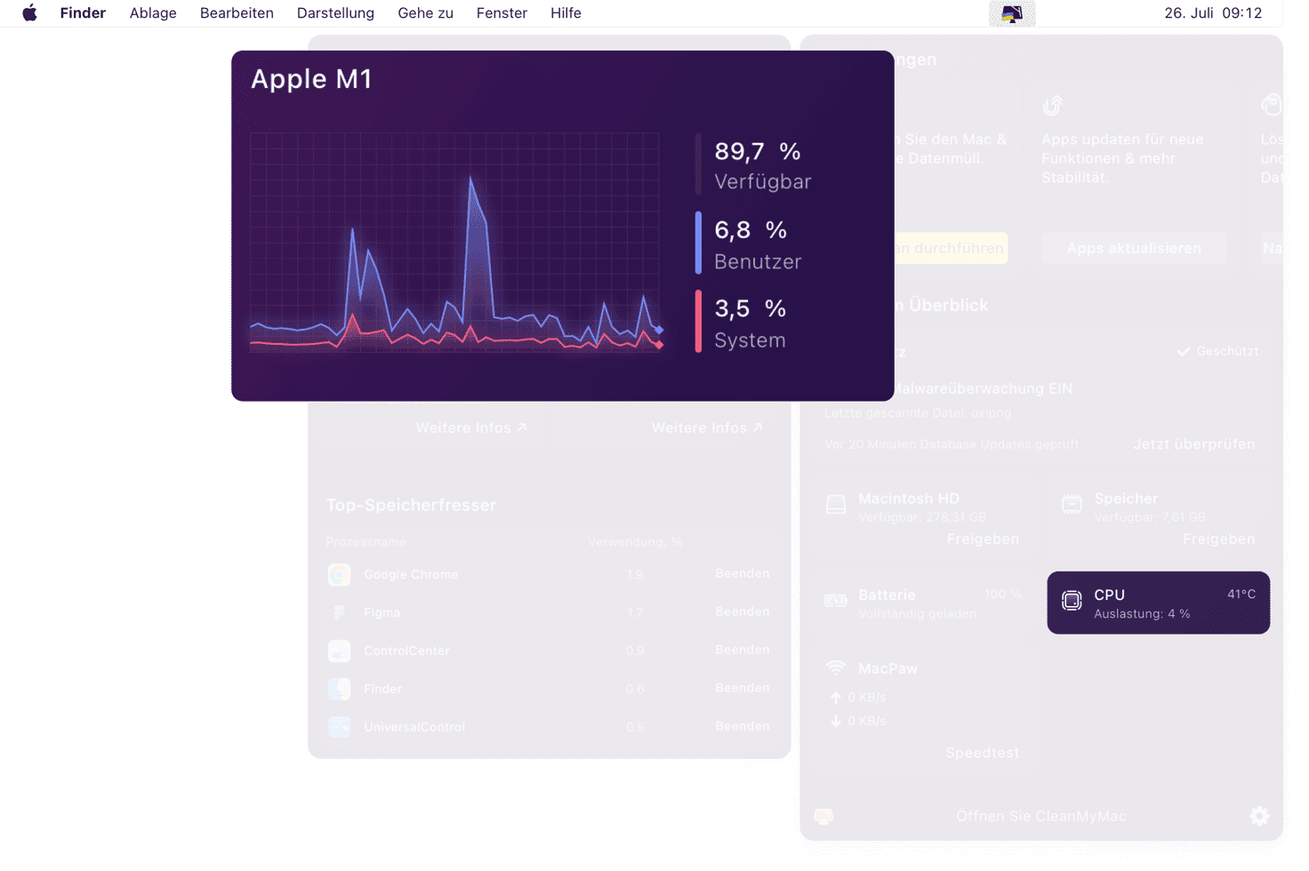Click the UniversalControl app icon
The image size is (1309, 871).
click(x=339, y=727)
